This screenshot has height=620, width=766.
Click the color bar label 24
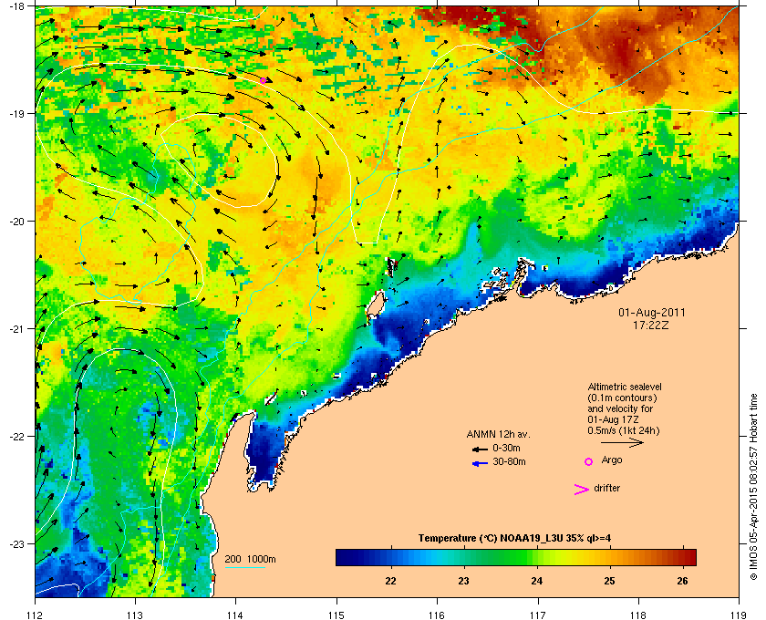click(536, 581)
